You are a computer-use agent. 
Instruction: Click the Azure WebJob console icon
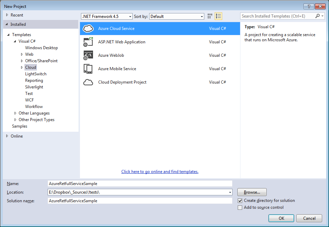(88, 55)
